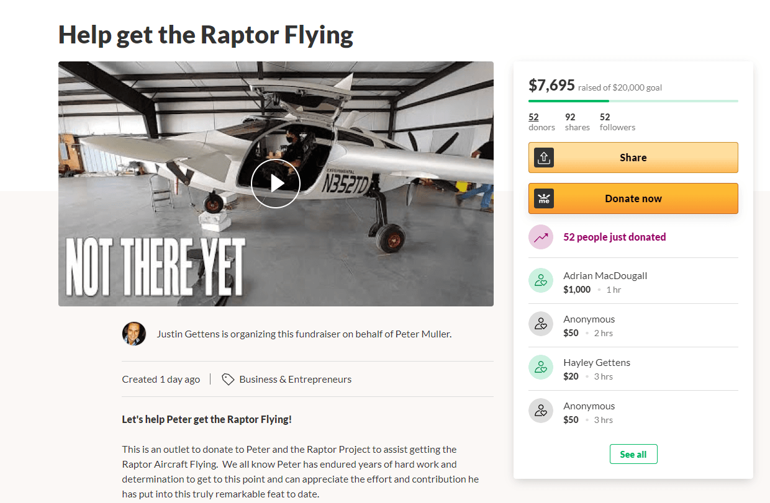The image size is (770, 503).
Task: Click Adrian MacDougall's donor name
Action: [605, 275]
